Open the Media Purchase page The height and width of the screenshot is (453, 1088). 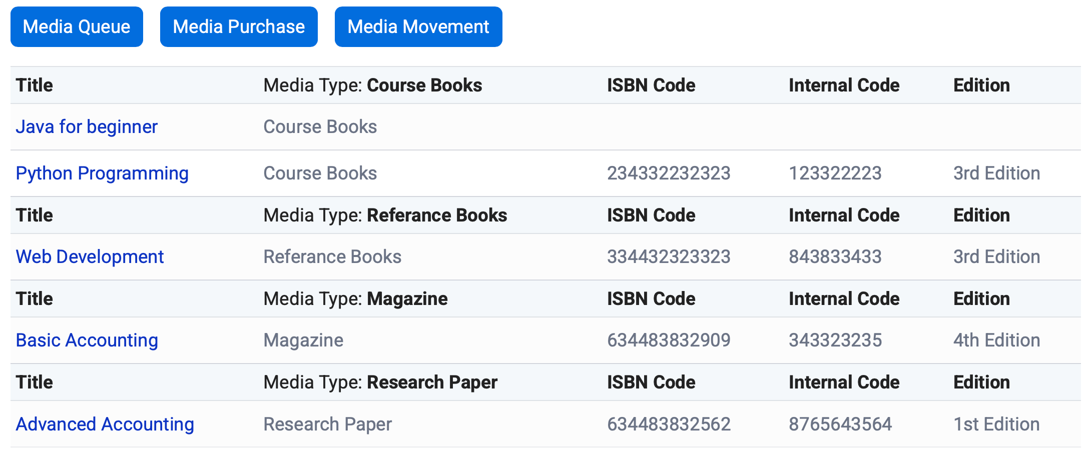pyautogui.click(x=239, y=27)
